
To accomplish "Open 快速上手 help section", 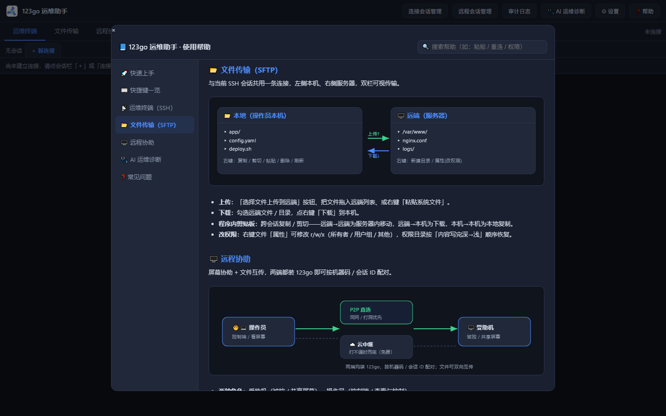I will coord(154,73).
